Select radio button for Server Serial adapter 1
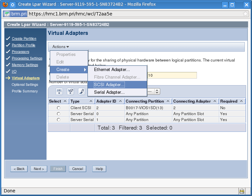This screenshot has height=196, width=252. point(59,120)
